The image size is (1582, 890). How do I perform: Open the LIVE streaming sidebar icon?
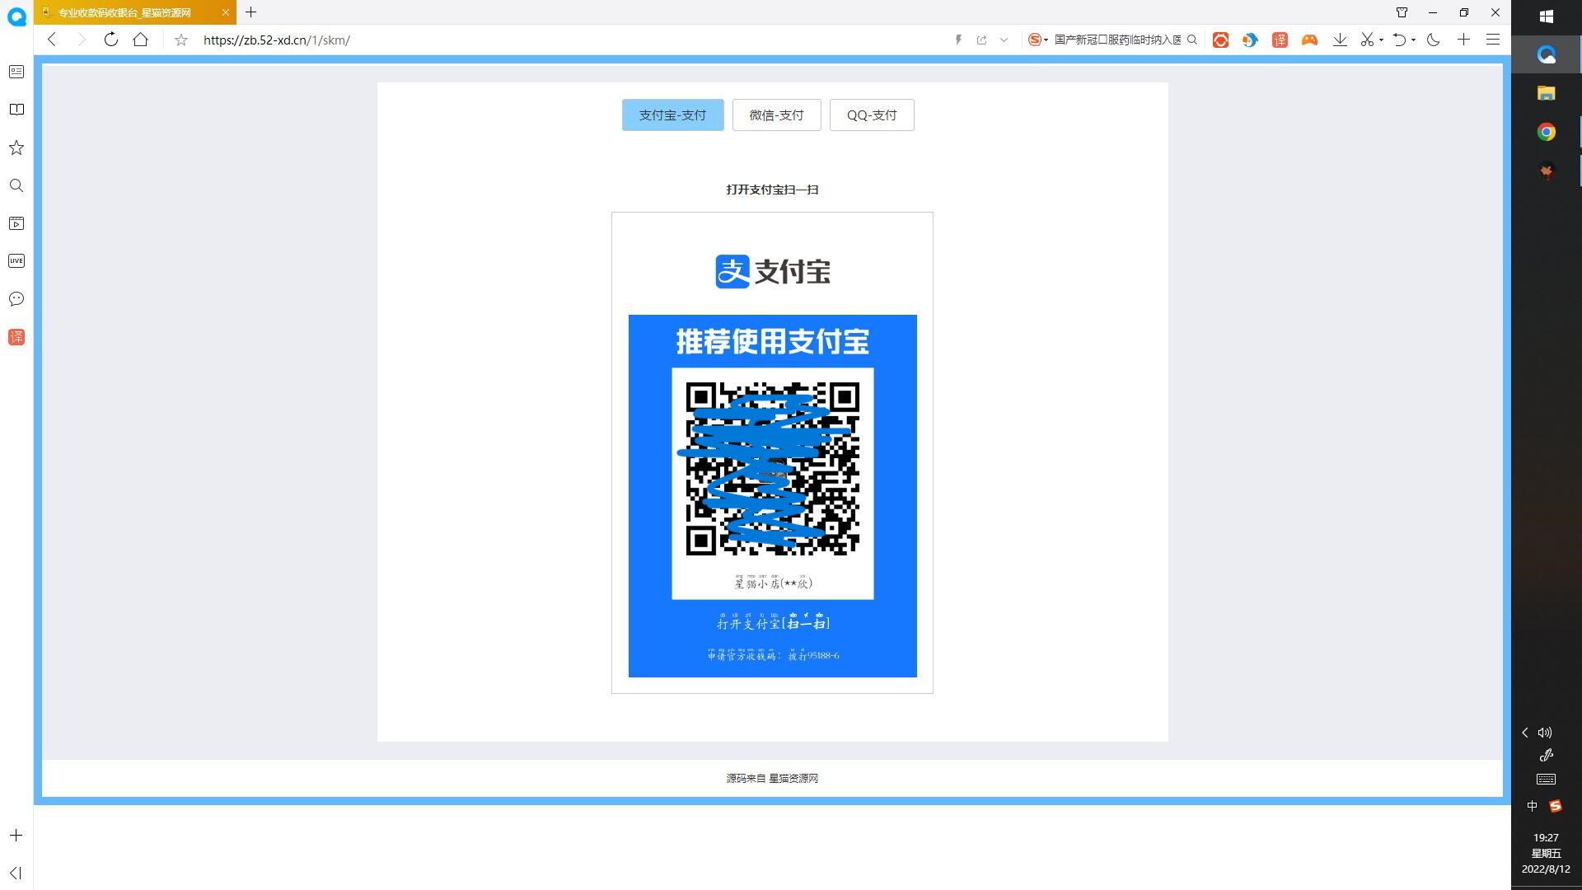(16, 260)
